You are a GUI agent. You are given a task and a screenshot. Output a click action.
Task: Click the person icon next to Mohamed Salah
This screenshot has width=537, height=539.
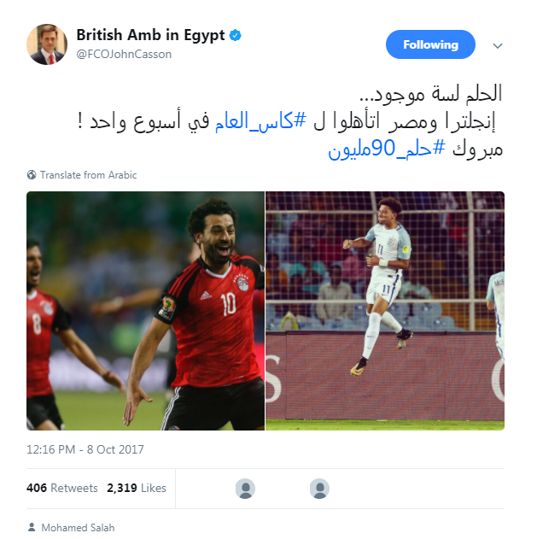(32, 527)
